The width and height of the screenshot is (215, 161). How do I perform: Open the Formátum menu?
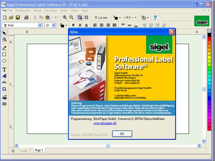[x=51, y=10]
